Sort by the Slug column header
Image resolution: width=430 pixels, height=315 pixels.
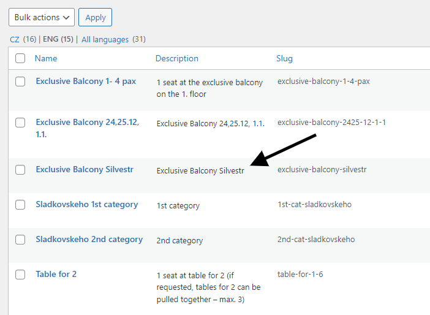coord(284,58)
